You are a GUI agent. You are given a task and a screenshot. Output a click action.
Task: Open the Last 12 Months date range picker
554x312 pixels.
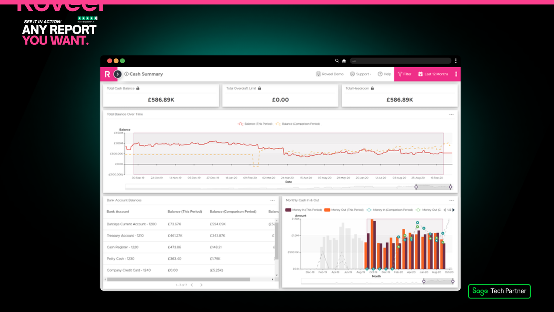point(433,74)
